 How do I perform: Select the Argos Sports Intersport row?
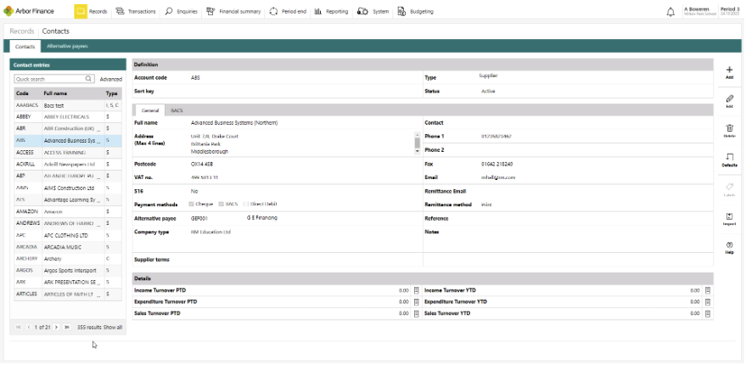pyautogui.click(x=68, y=270)
